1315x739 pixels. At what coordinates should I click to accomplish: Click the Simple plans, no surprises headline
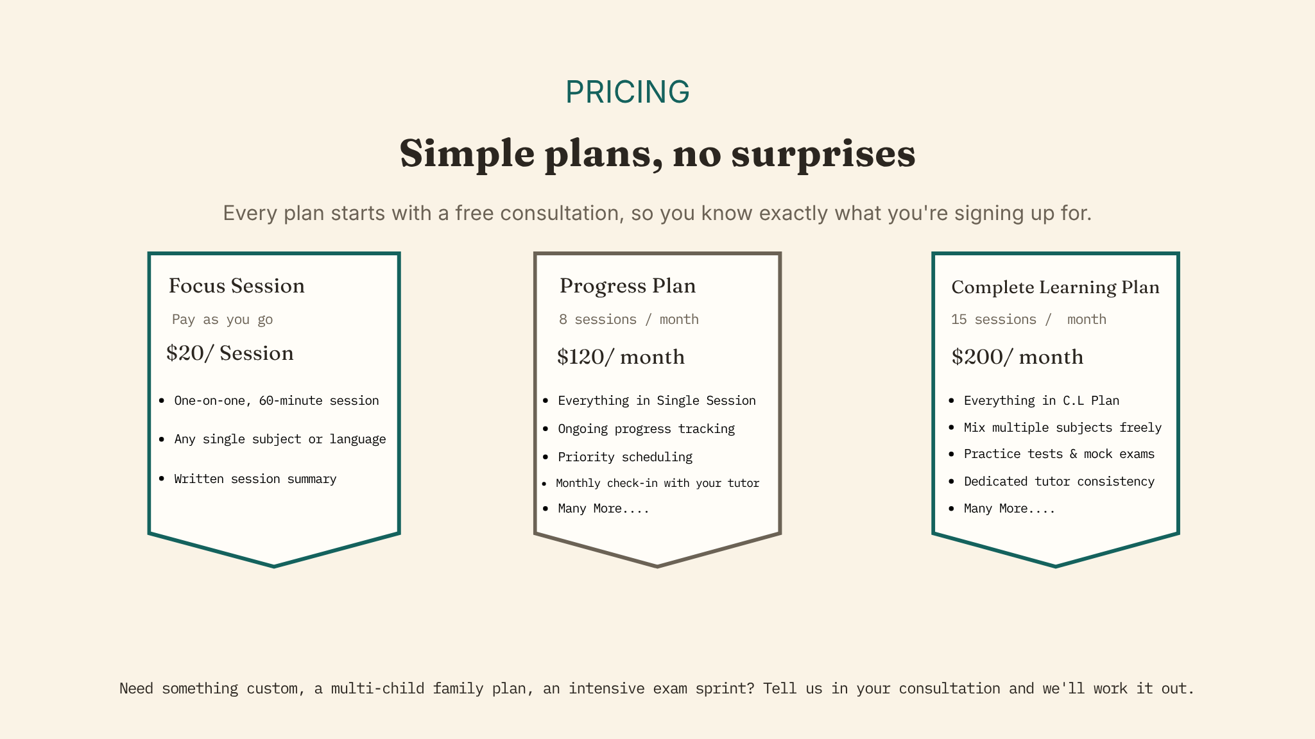click(657, 154)
